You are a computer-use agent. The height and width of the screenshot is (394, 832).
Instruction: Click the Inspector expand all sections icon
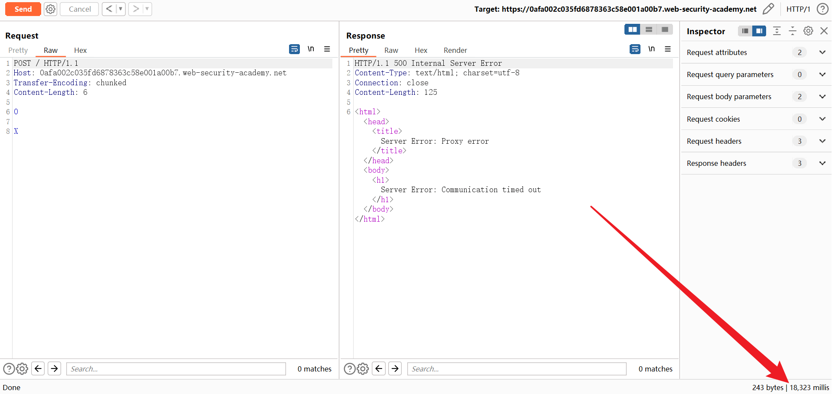click(777, 31)
